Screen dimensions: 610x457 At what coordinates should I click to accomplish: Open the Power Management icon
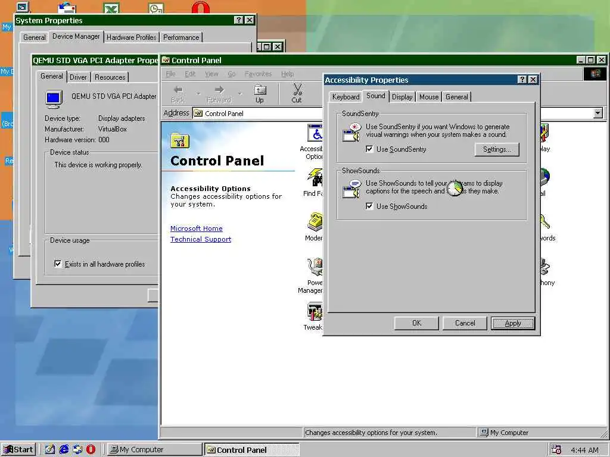315,267
